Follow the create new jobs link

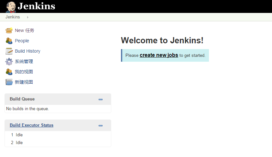(x=159, y=55)
